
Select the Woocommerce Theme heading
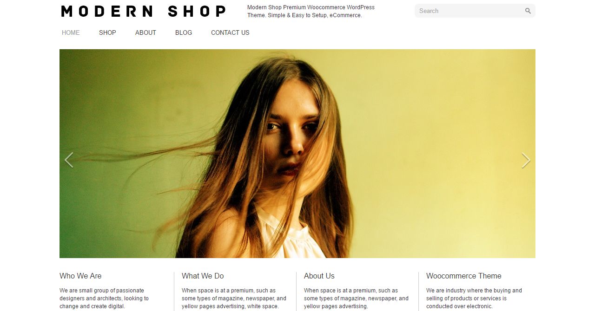pyautogui.click(x=464, y=276)
